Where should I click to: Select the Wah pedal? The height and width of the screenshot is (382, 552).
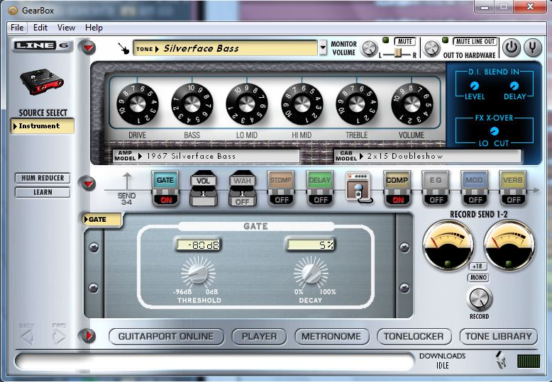point(243,181)
